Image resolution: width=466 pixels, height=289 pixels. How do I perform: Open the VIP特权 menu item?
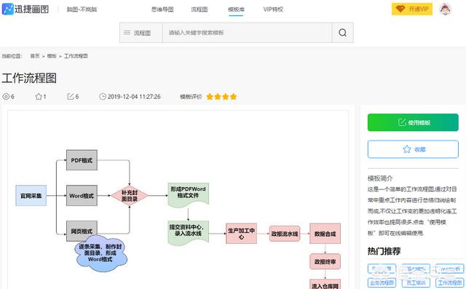click(x=273, y=9)
